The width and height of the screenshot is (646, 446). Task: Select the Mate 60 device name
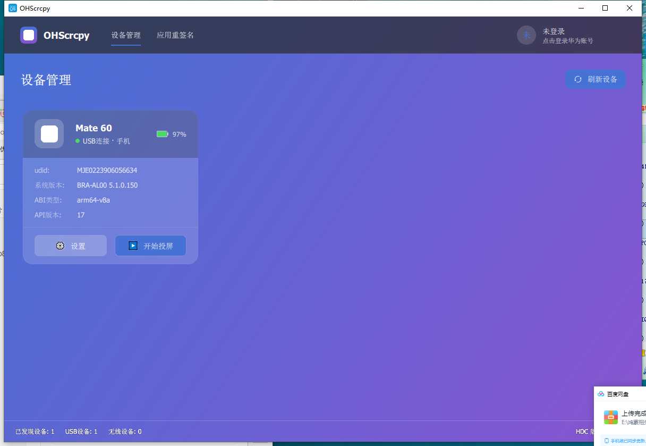[x=93, y=128]
